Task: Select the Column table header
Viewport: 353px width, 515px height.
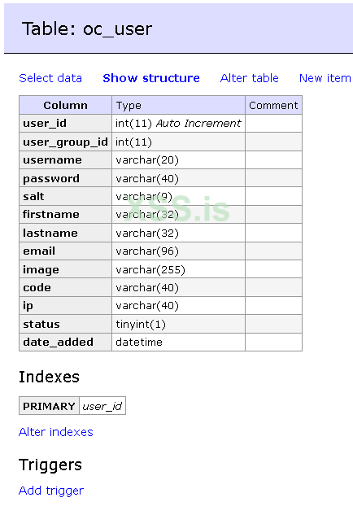Action: tap(65, 105)
